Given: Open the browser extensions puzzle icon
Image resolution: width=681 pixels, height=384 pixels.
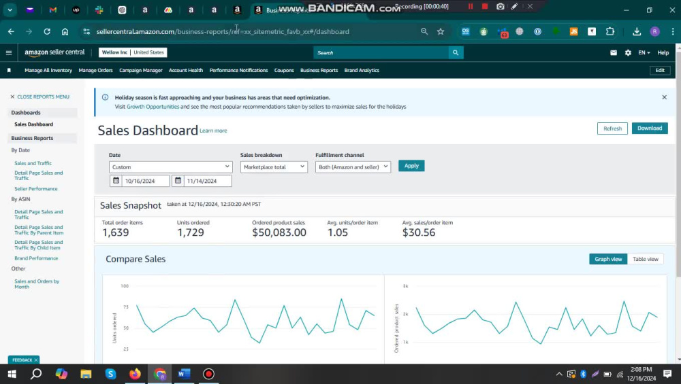Looking at the screenshot, I should point(610,32).
